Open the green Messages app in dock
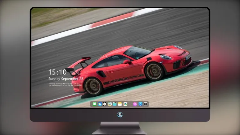Screen dimensions: 240x135 [94, 104]
